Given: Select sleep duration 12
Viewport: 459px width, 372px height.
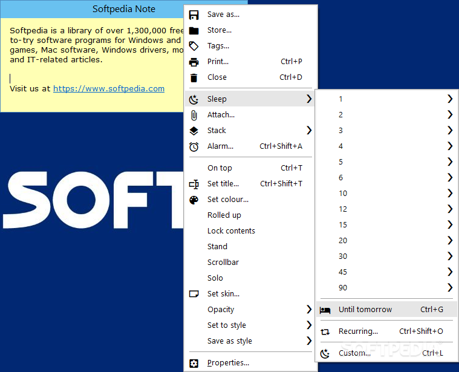Looking at the screenshot, I should click(x=386, y=209).
